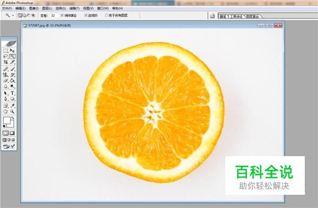Open the 编辑(E) menu

pos(20,8)
